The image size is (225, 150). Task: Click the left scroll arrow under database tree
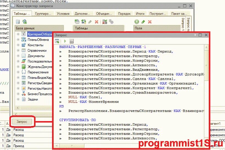click(18, 108)
